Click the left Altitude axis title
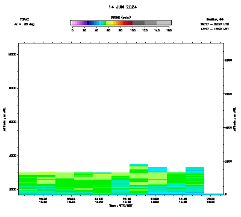Viewport: 241px width, 217px height. click(4, 119)
